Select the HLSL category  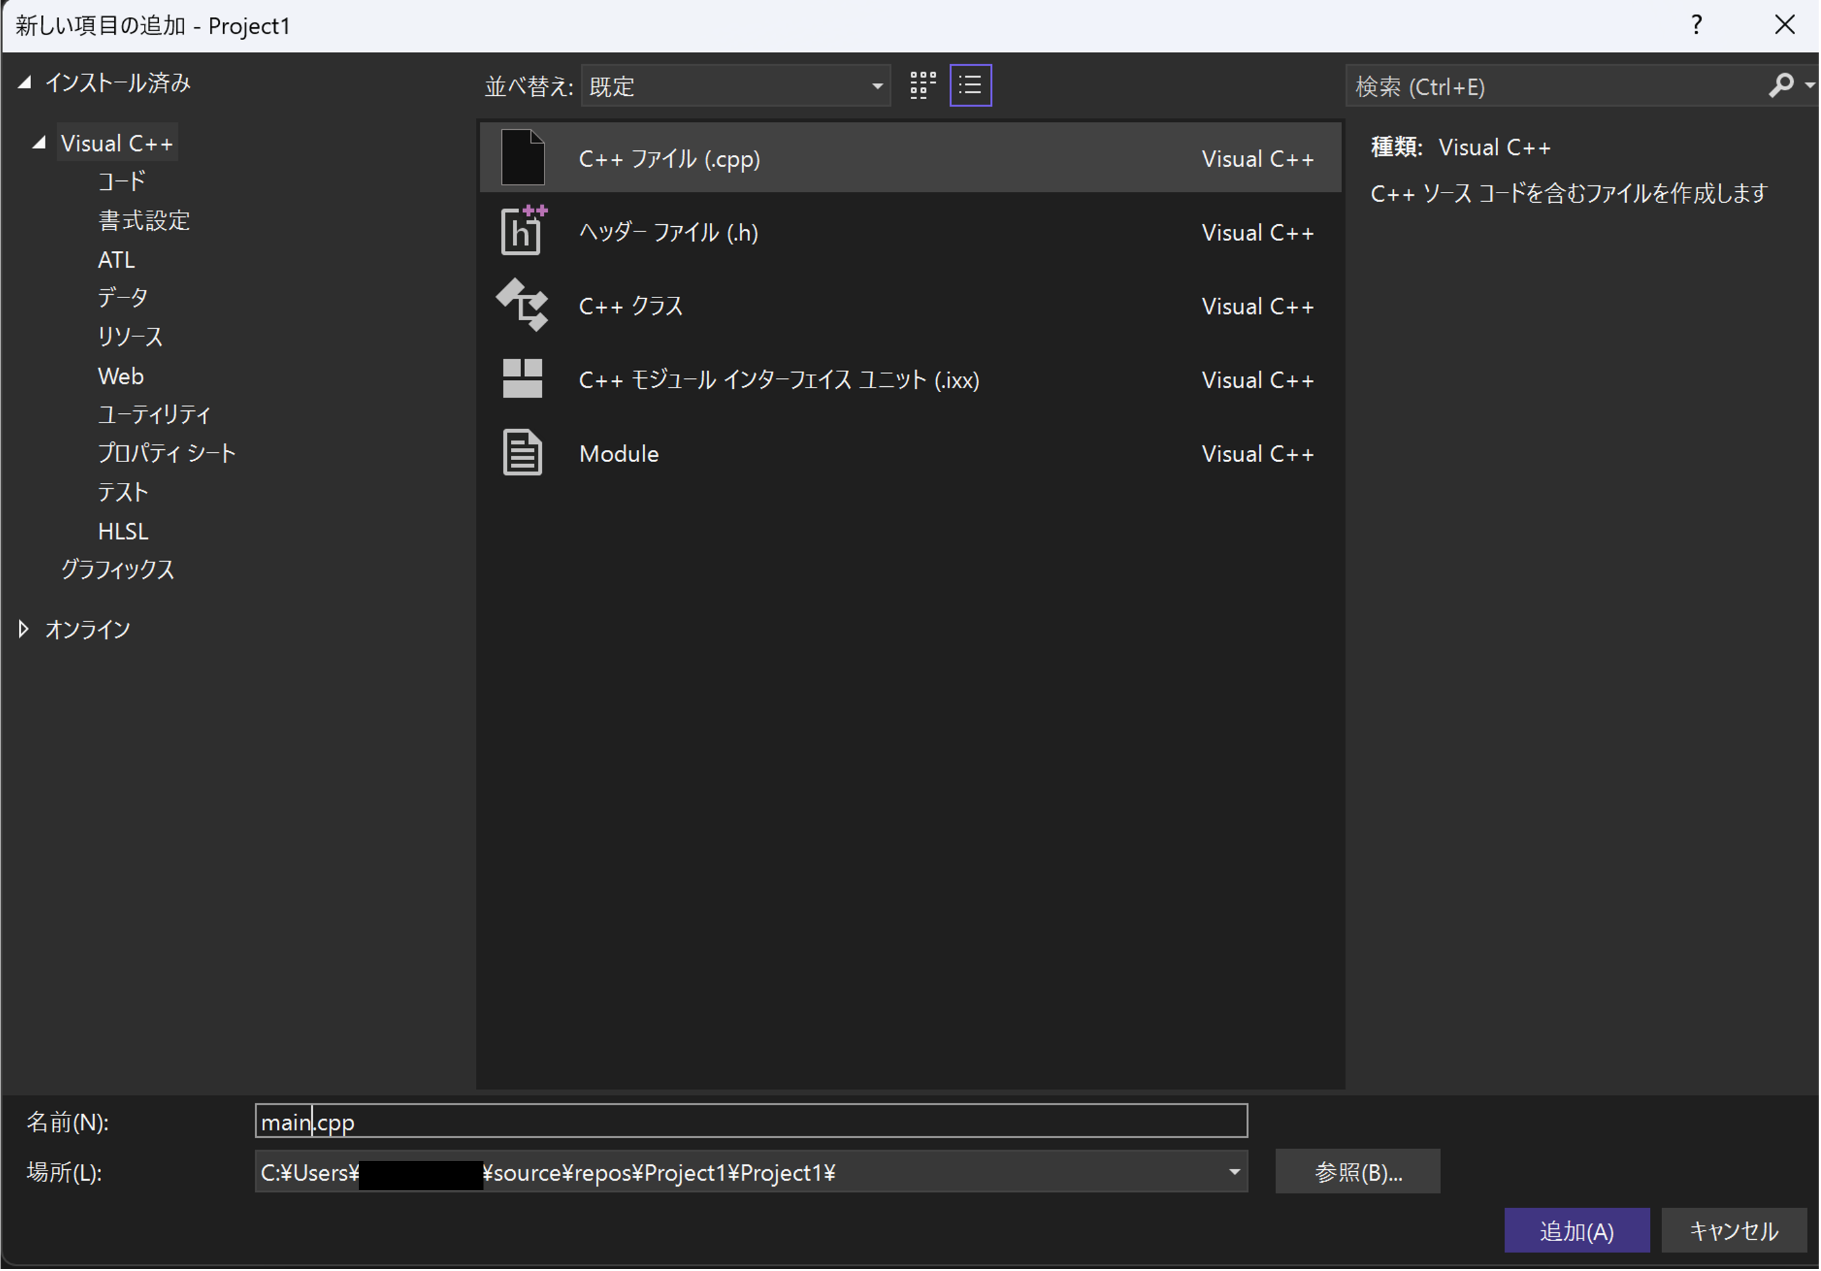tap(123, 531)
